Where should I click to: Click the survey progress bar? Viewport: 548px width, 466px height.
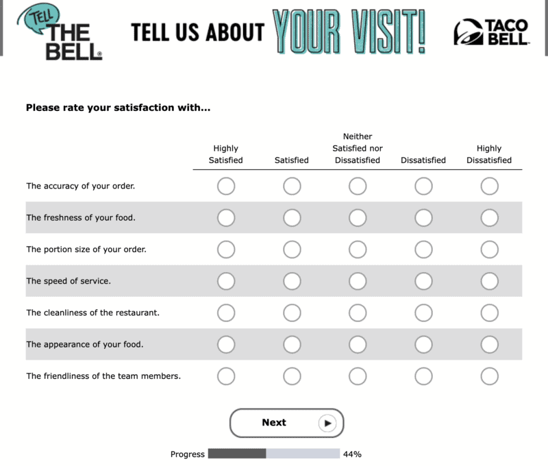coord(273,454)
